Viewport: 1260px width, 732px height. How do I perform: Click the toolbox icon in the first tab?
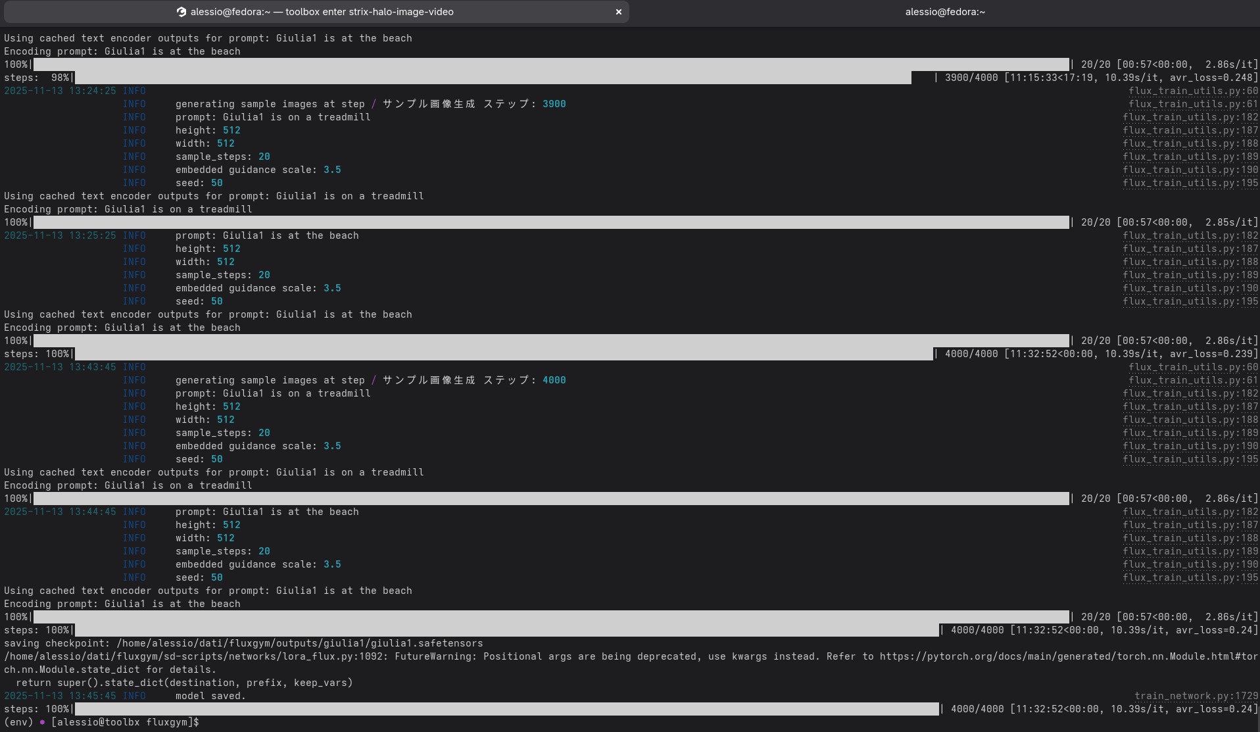point(182,12)
